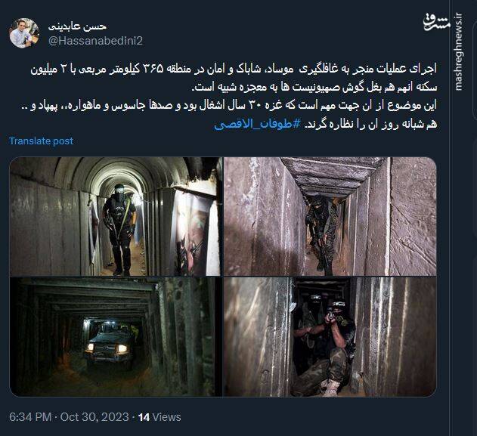Click the @Hassanabedini2 handle
The width and height of the screenshot is (477, 436).
95,41
